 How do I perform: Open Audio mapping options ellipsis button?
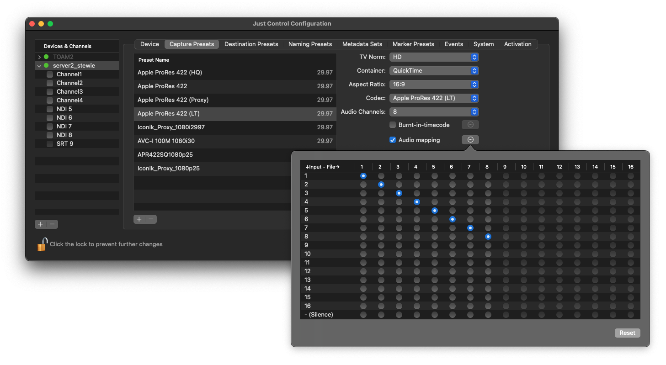(470, 140)
